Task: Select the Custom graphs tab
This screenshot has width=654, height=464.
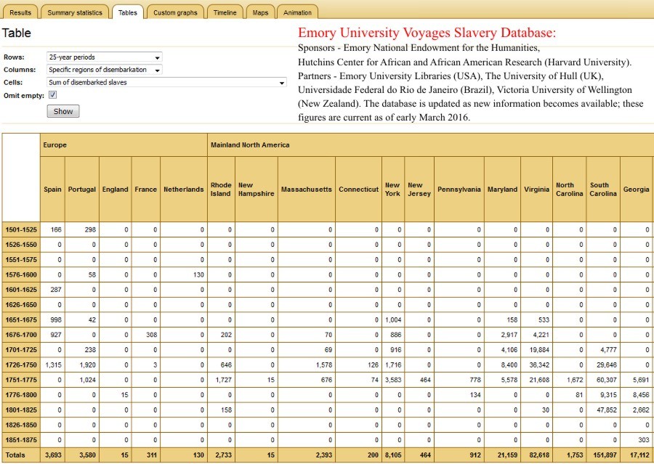Action: 175,12
